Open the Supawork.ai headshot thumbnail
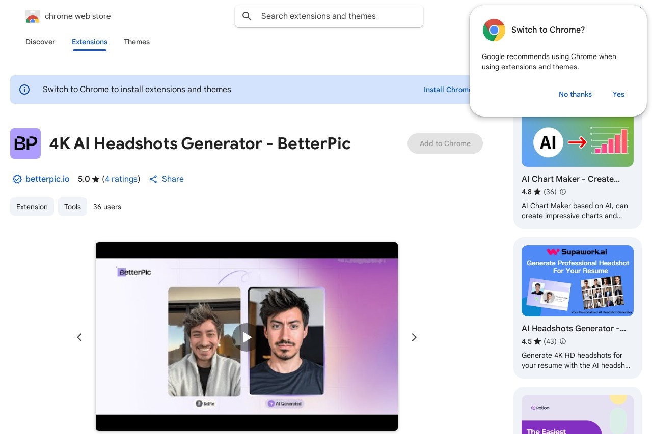The height and width of the screenshot is (434, 652). tap(578, 281)
